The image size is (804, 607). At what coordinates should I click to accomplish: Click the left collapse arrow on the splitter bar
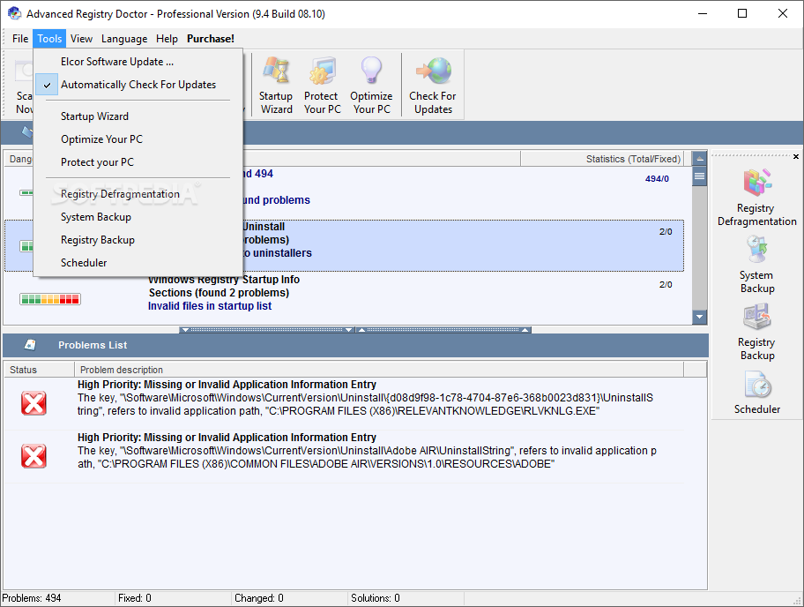[185, 330]
